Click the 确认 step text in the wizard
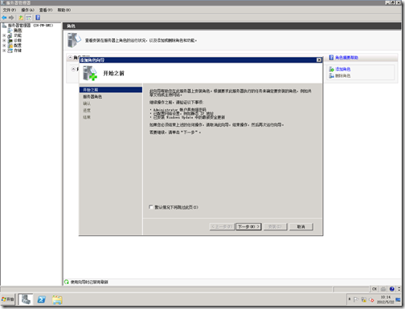The width and height of the screenshot is (405, 309). tap(87, 104)
